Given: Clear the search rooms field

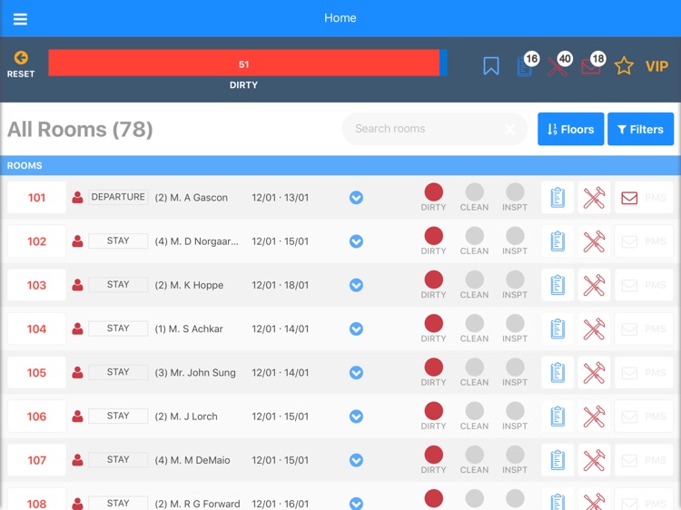Looking at the screenshot, I should coord(510,129).
